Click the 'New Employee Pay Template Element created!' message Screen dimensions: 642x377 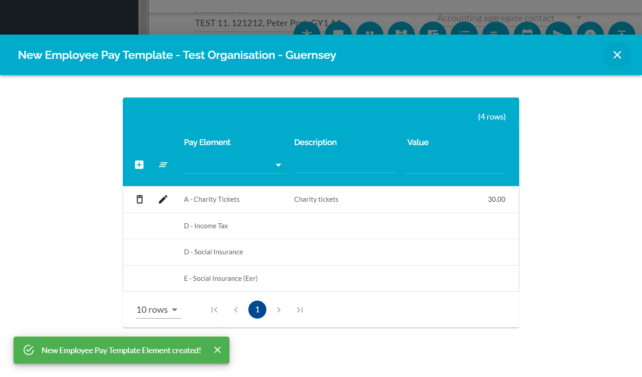(121, 350)
